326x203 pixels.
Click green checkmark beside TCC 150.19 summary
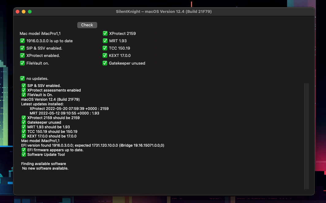(x=105, y=48)
